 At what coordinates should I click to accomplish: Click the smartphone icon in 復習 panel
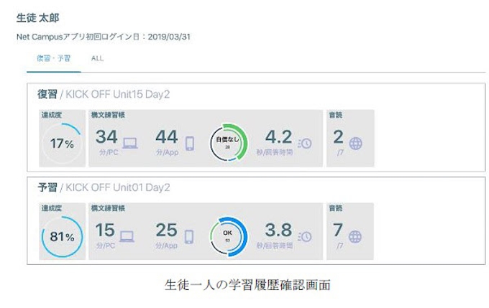(x=190, y=142)
